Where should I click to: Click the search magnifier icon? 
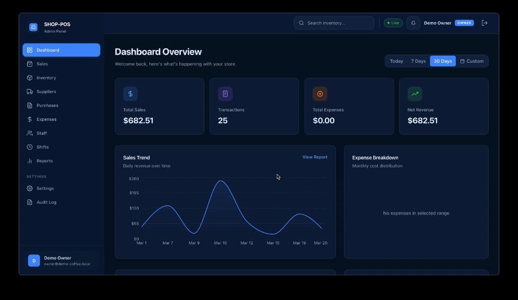point(301,23)
